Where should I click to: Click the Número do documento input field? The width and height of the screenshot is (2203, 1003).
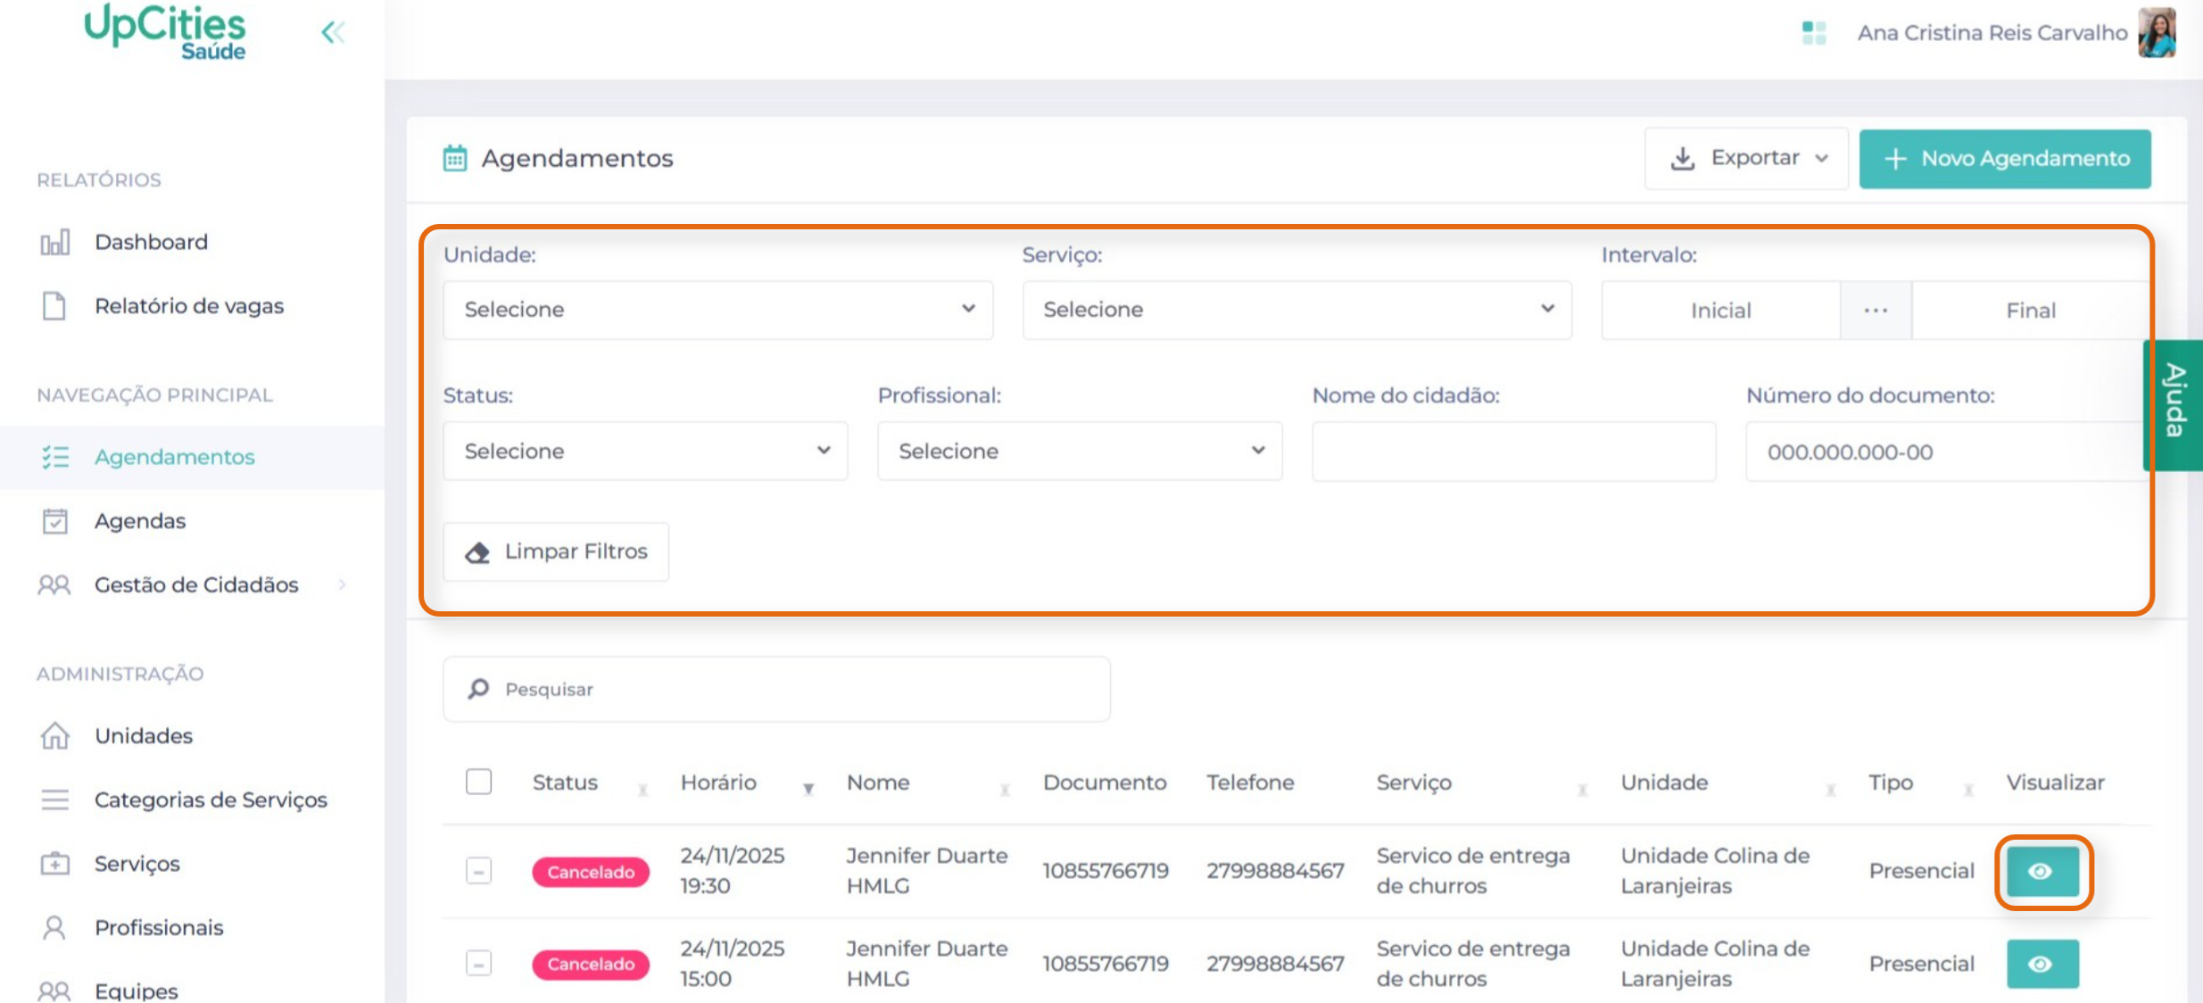(x=1947, y=452)
